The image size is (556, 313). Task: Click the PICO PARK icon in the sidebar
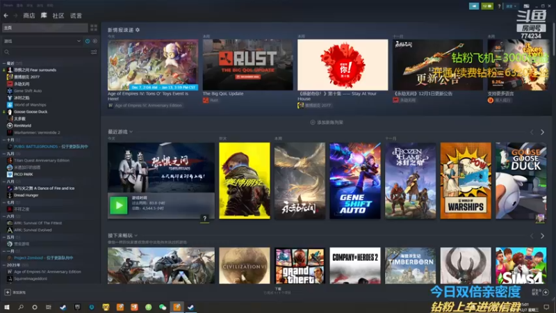coord(10,175)
